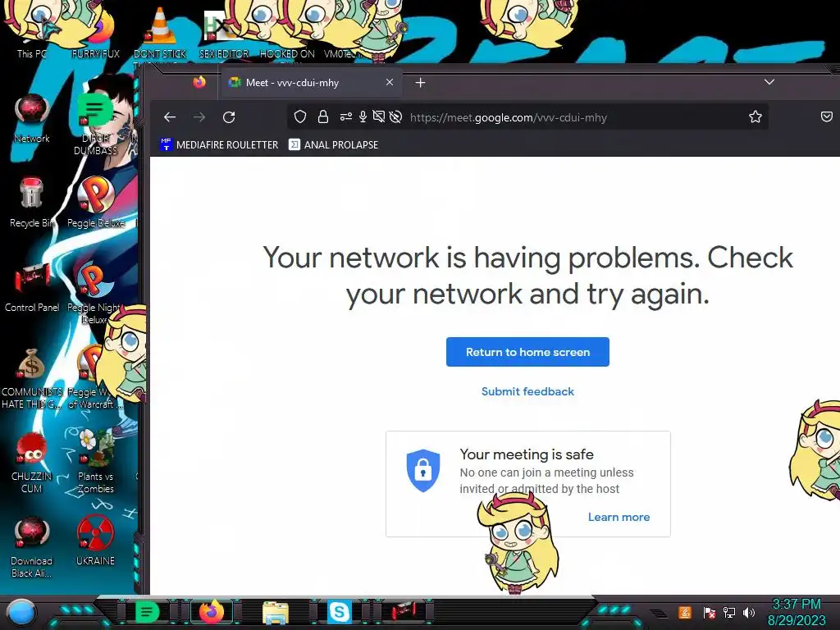This screenshot has width=840, height=630.
Task: Open the site permissions icon in address bar
Action: pyautogui.click(x=345, y=116)
